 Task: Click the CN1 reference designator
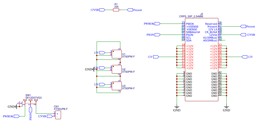coord(56,106)
